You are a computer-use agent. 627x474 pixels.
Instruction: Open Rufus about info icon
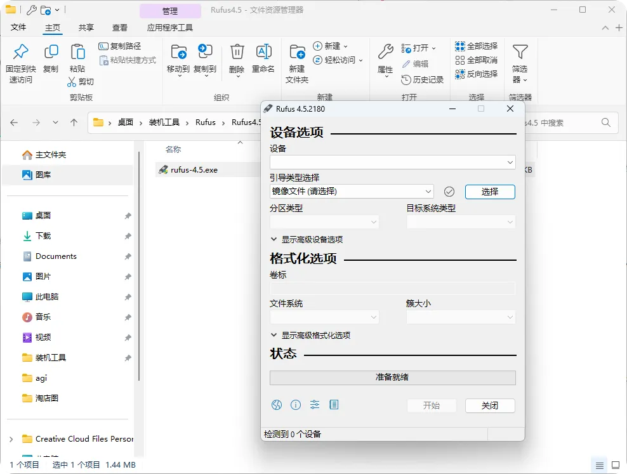tap(296, 405)
